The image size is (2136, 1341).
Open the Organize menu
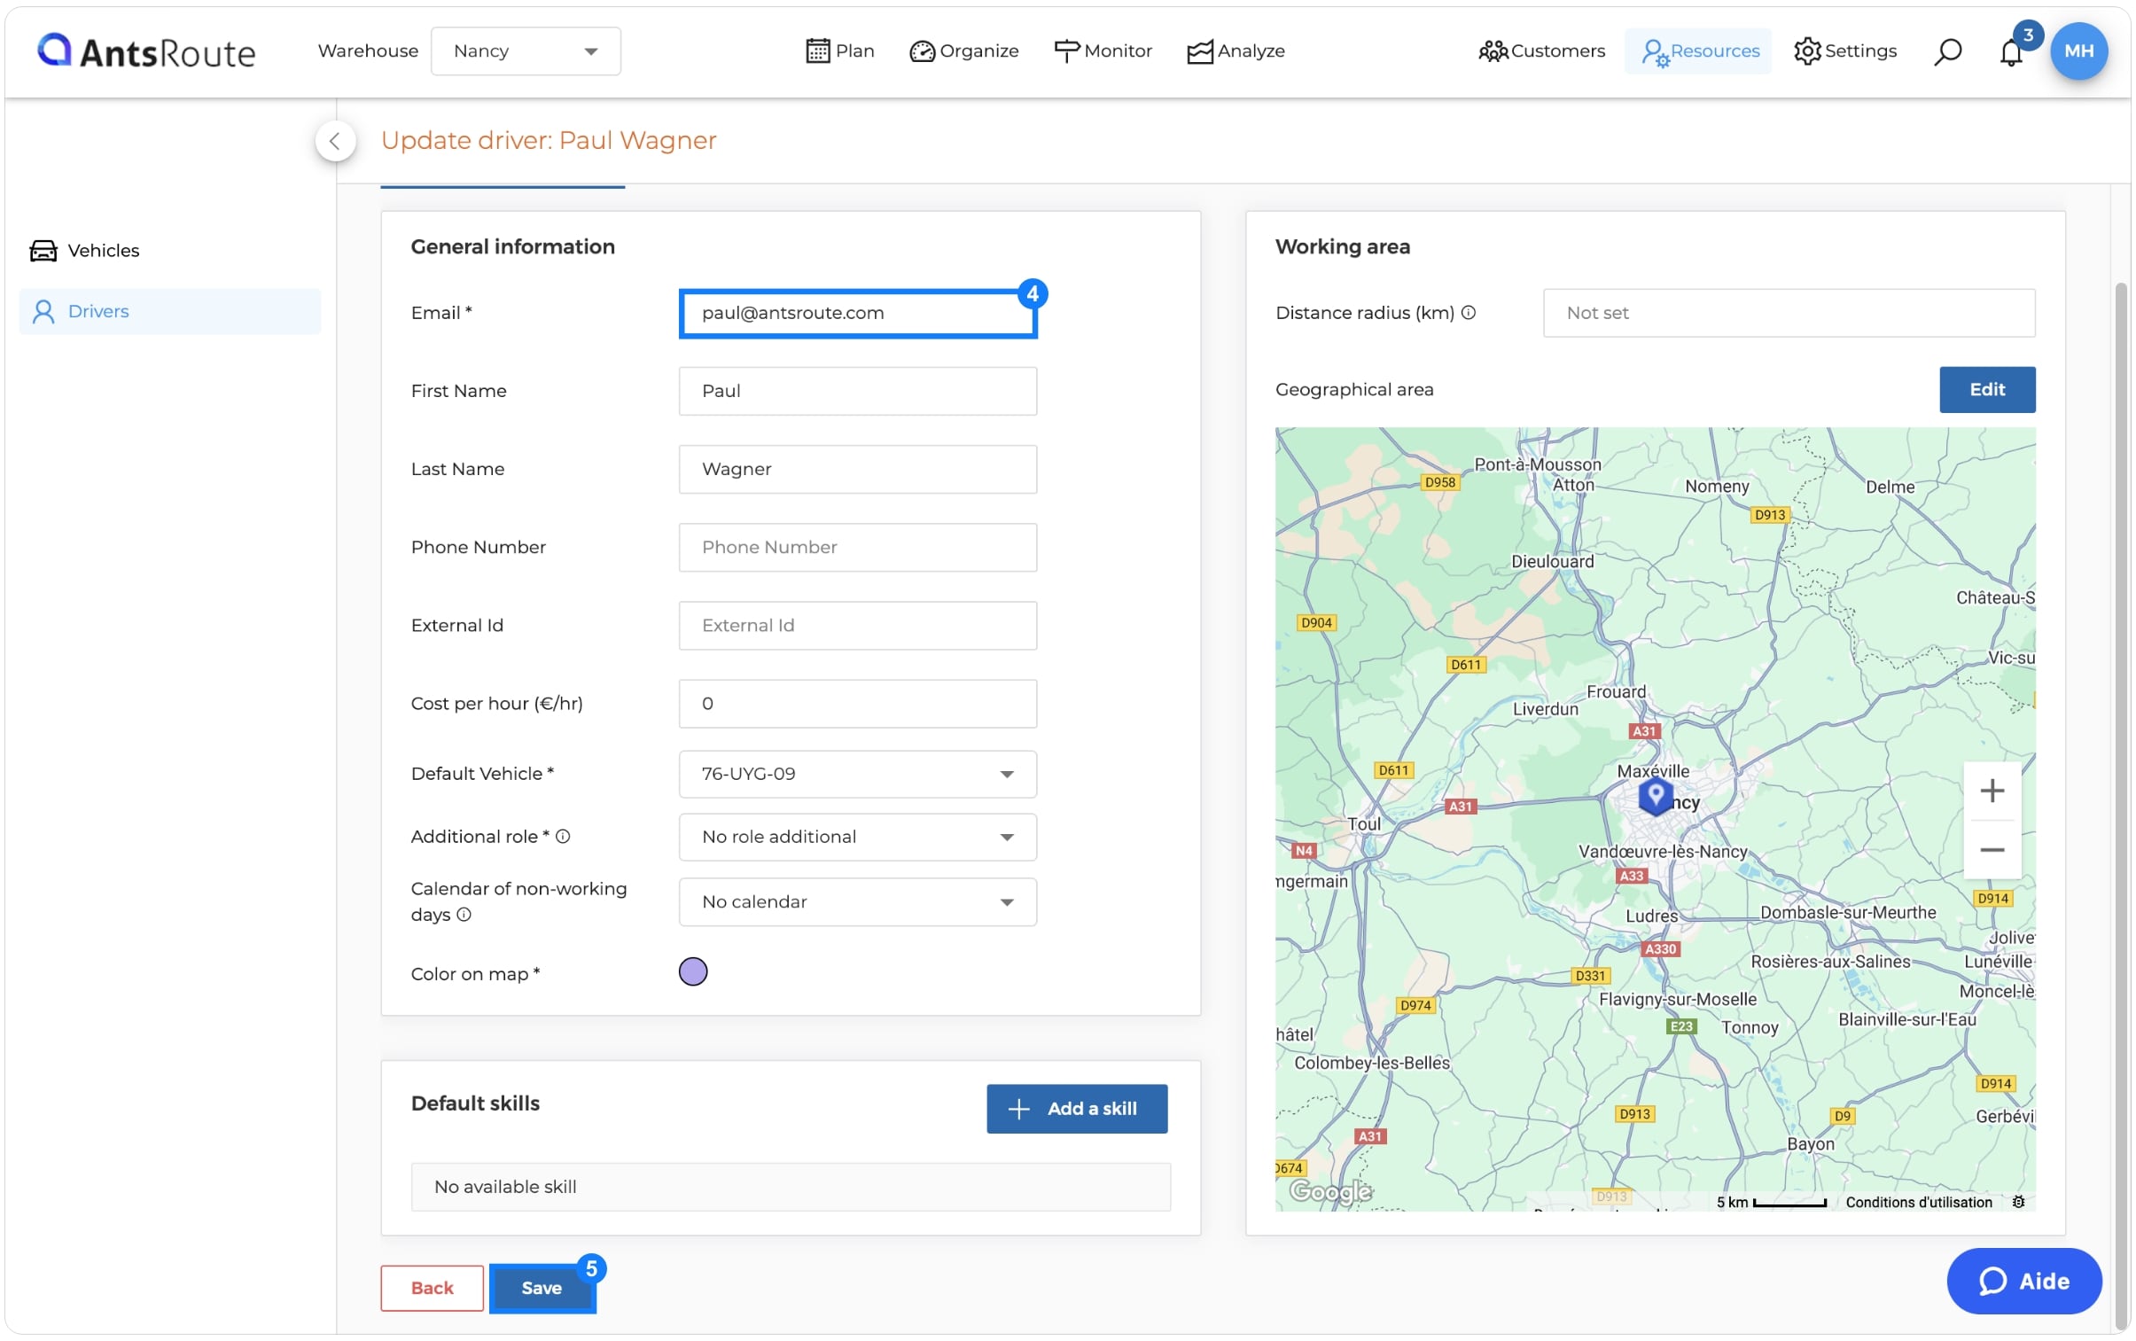click(x=963, y=51)
